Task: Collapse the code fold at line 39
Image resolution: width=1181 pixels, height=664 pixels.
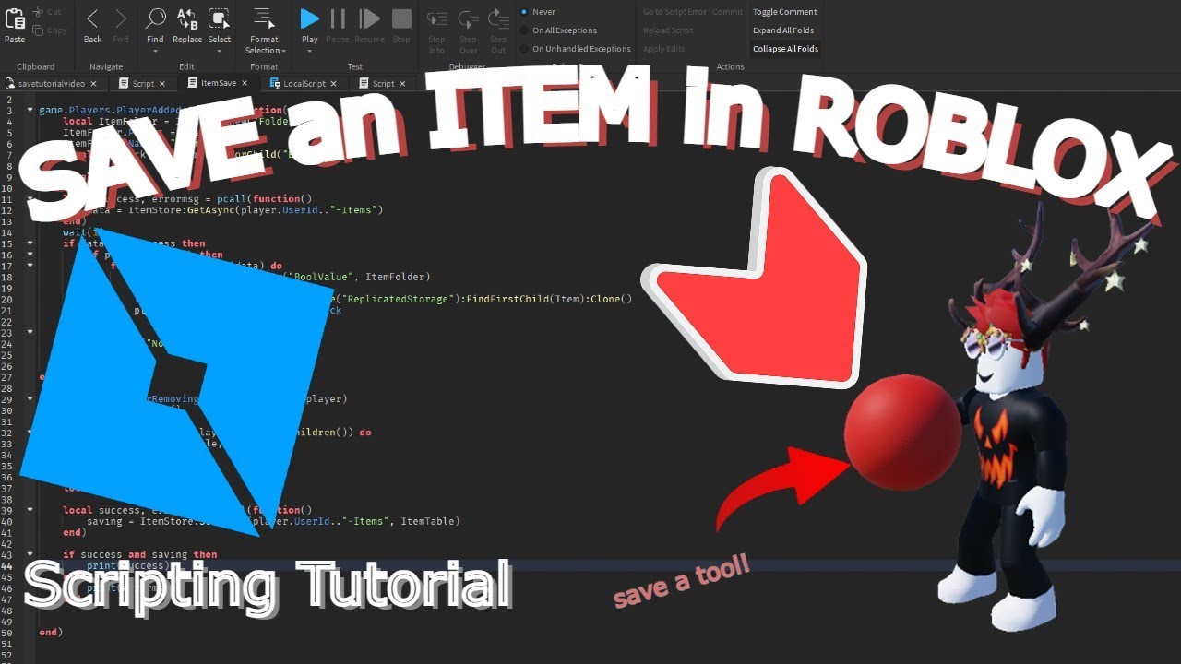Action: pyautogui.click(x=30, y=510)
